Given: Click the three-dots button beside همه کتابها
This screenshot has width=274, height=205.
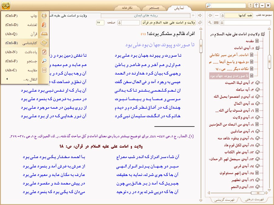Looking at the screenshot, I should 217,15.
